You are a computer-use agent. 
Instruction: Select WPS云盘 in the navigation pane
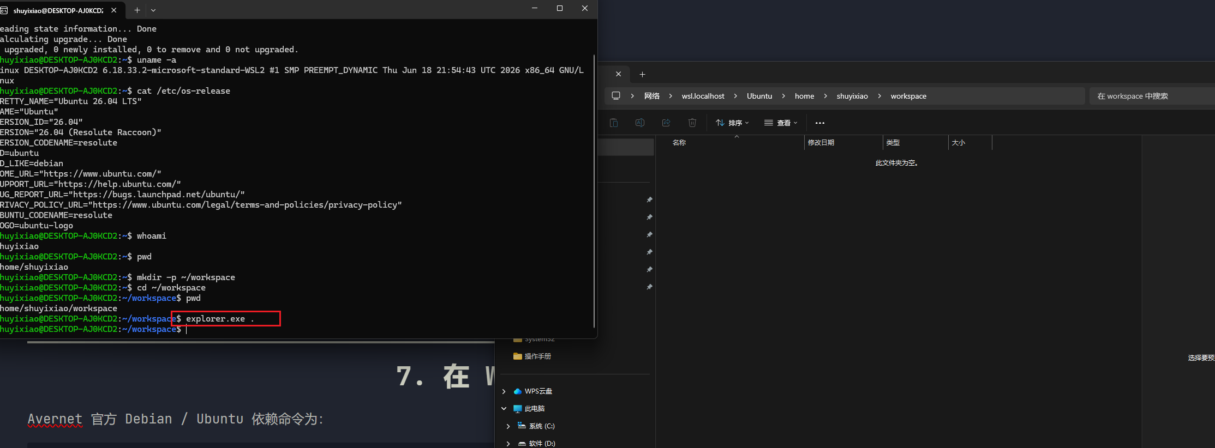pyautogui.click(x=538, y=391)
